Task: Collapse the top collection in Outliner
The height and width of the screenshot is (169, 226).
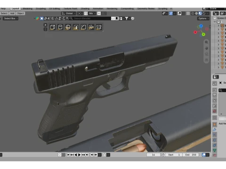Action: (x=215, y=22)
